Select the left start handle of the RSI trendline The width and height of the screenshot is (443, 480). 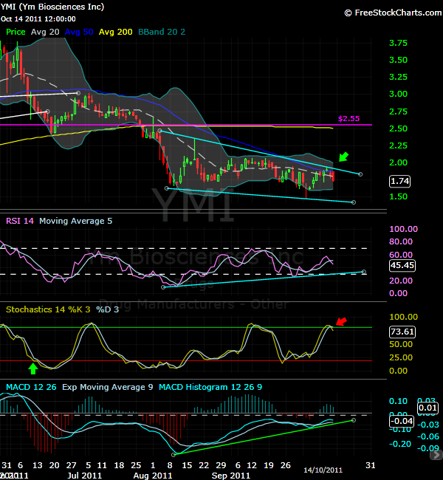point(163,287)
